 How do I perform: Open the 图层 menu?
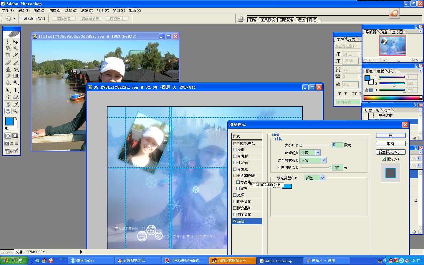pos(55,11)
